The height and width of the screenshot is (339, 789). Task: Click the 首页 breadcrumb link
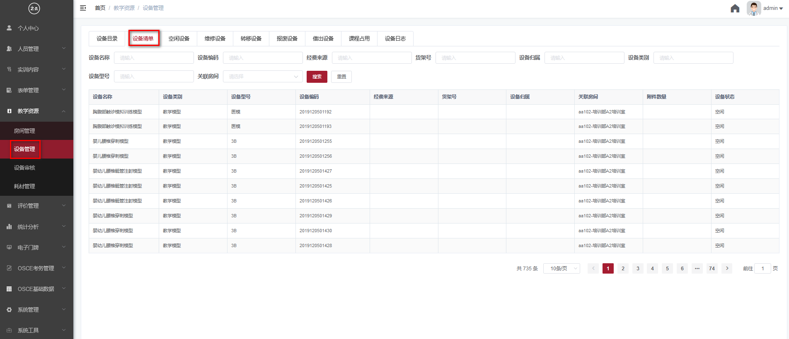[100, 8]
